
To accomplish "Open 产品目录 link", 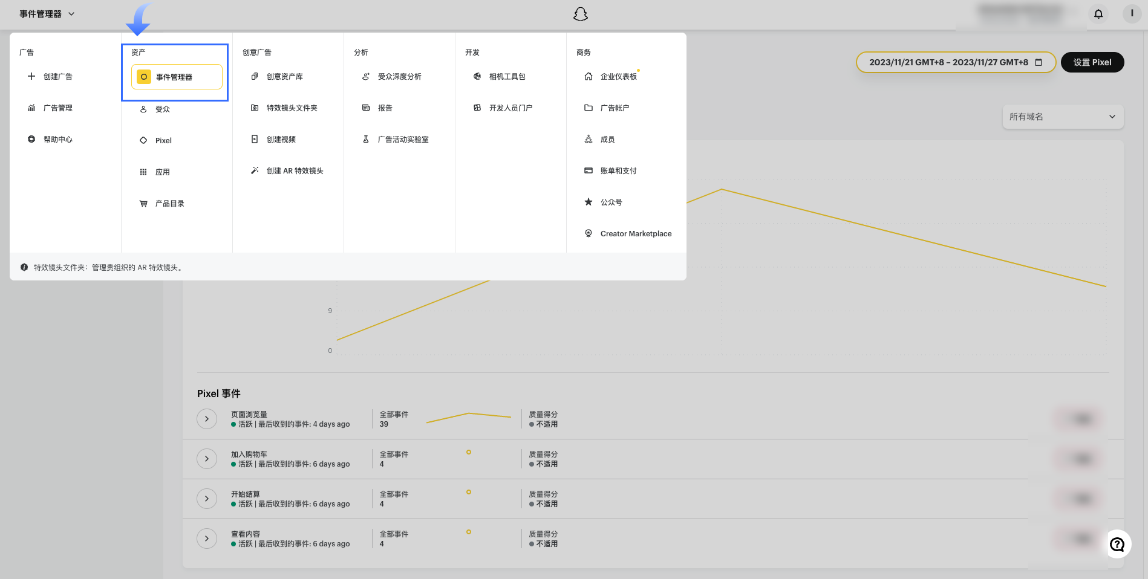I will tap(169, 204).
